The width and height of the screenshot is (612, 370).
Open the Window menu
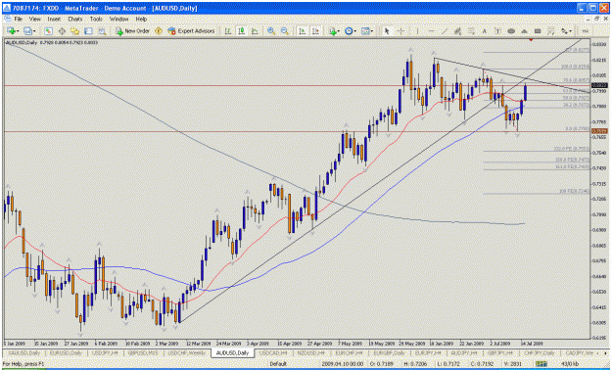[118, 19]
